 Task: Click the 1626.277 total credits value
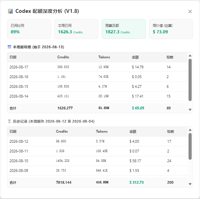[65, 108]
